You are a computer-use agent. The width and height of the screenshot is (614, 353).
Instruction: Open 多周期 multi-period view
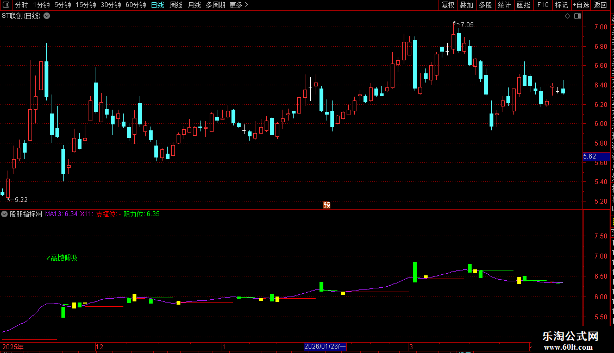pyautogui.click(x=215, y=5)
